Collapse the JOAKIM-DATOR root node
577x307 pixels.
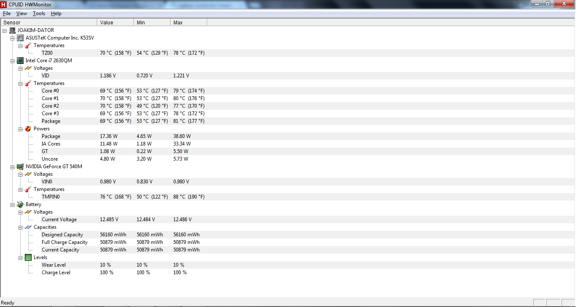coord(4,30)
